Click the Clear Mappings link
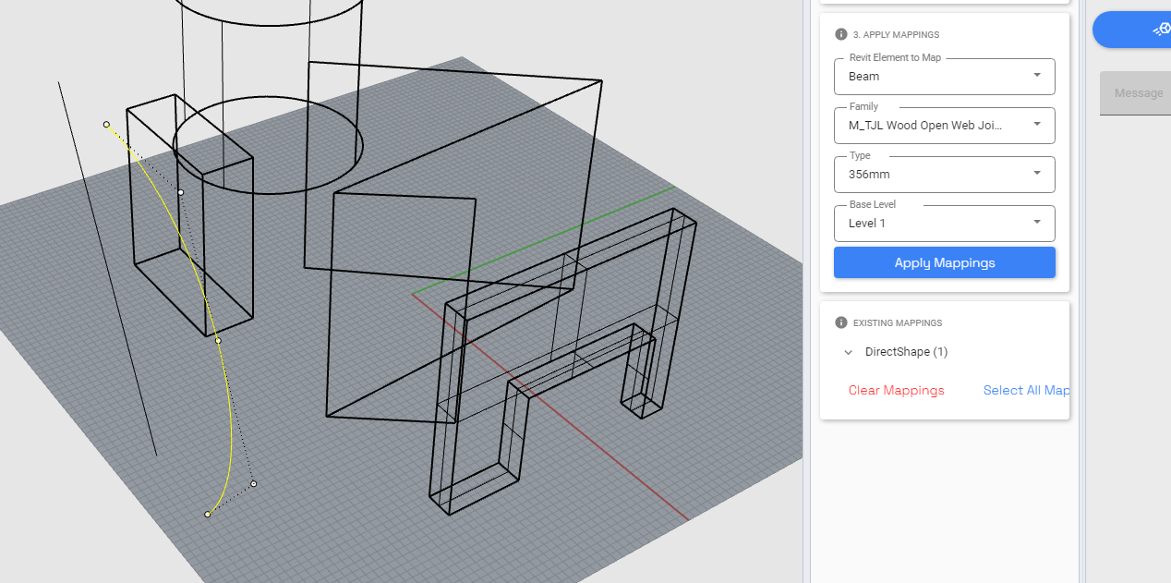The image size is (1171, 583). click(896, 390)
